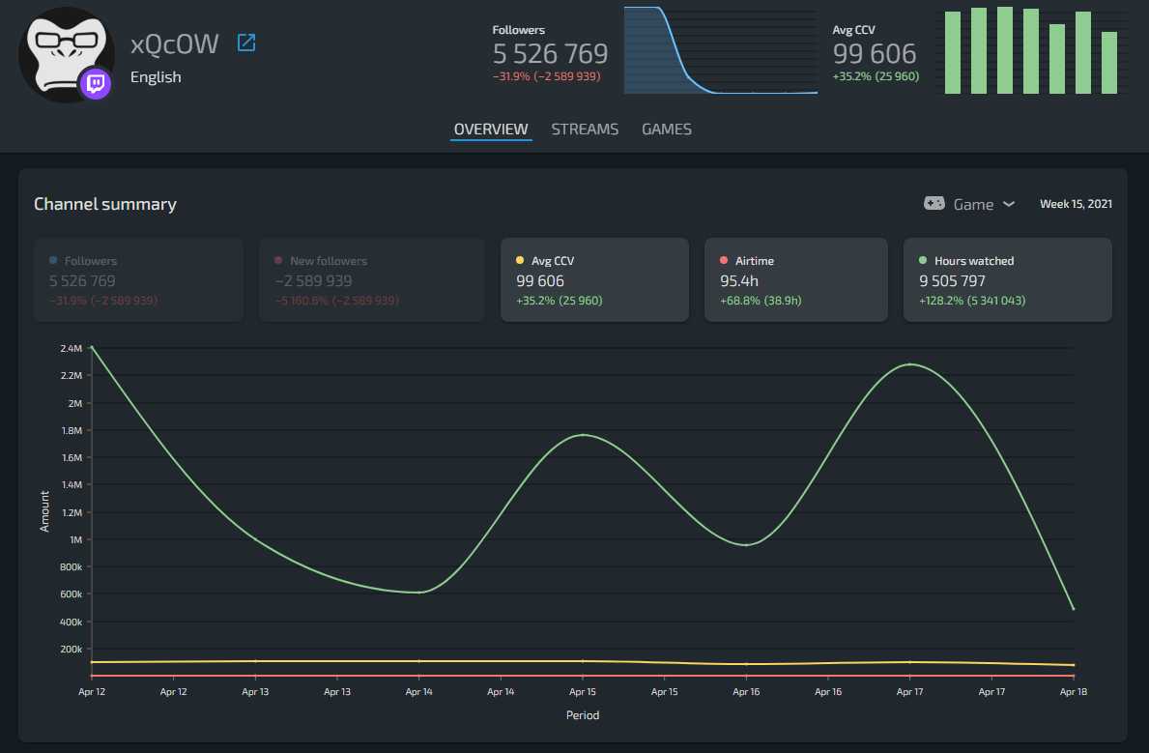
Task: Click the +128.2% (5 341 043) change text
Action: click(972, 301)
